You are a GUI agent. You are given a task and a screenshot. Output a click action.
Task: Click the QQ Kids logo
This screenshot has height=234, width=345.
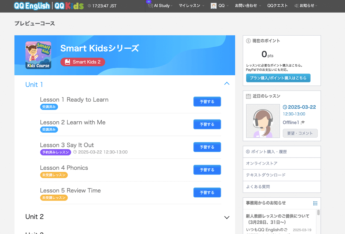[x=69, y=6]
